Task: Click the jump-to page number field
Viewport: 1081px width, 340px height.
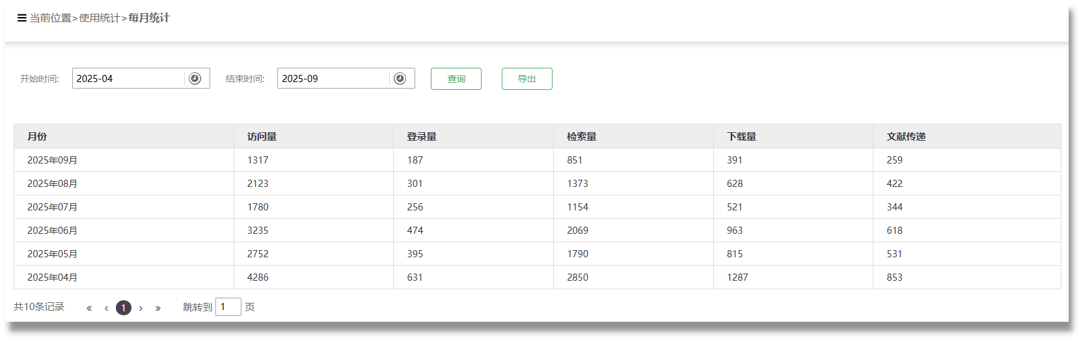Action: coord(228,307)
